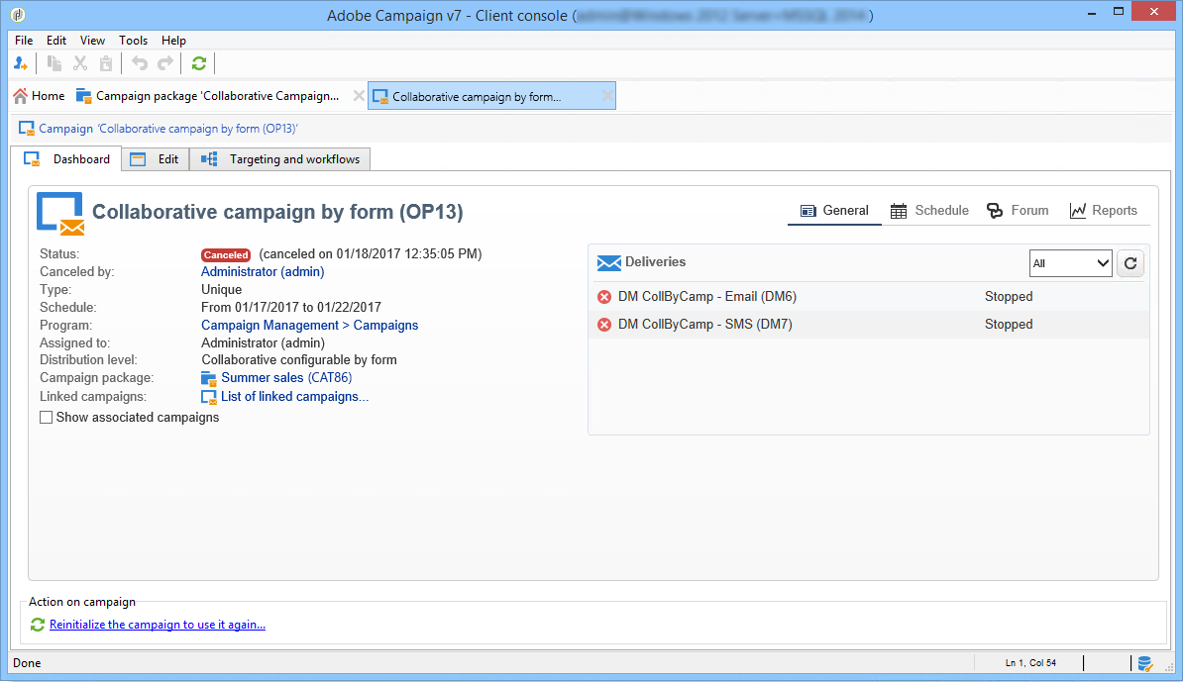Viewport: 1183px width, 682px height.
Task: Select the Reports view tab
Action: click(1104, 211)
